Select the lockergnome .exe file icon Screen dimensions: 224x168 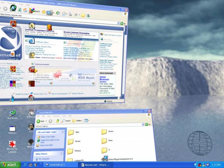(105, 159)
